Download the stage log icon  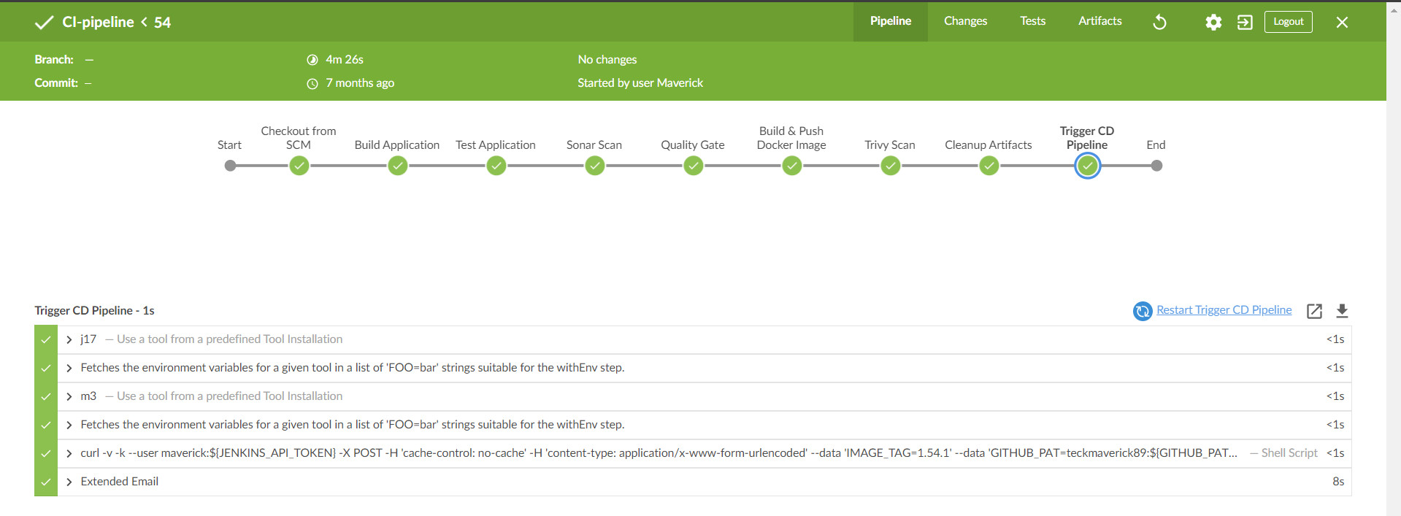1342,311
